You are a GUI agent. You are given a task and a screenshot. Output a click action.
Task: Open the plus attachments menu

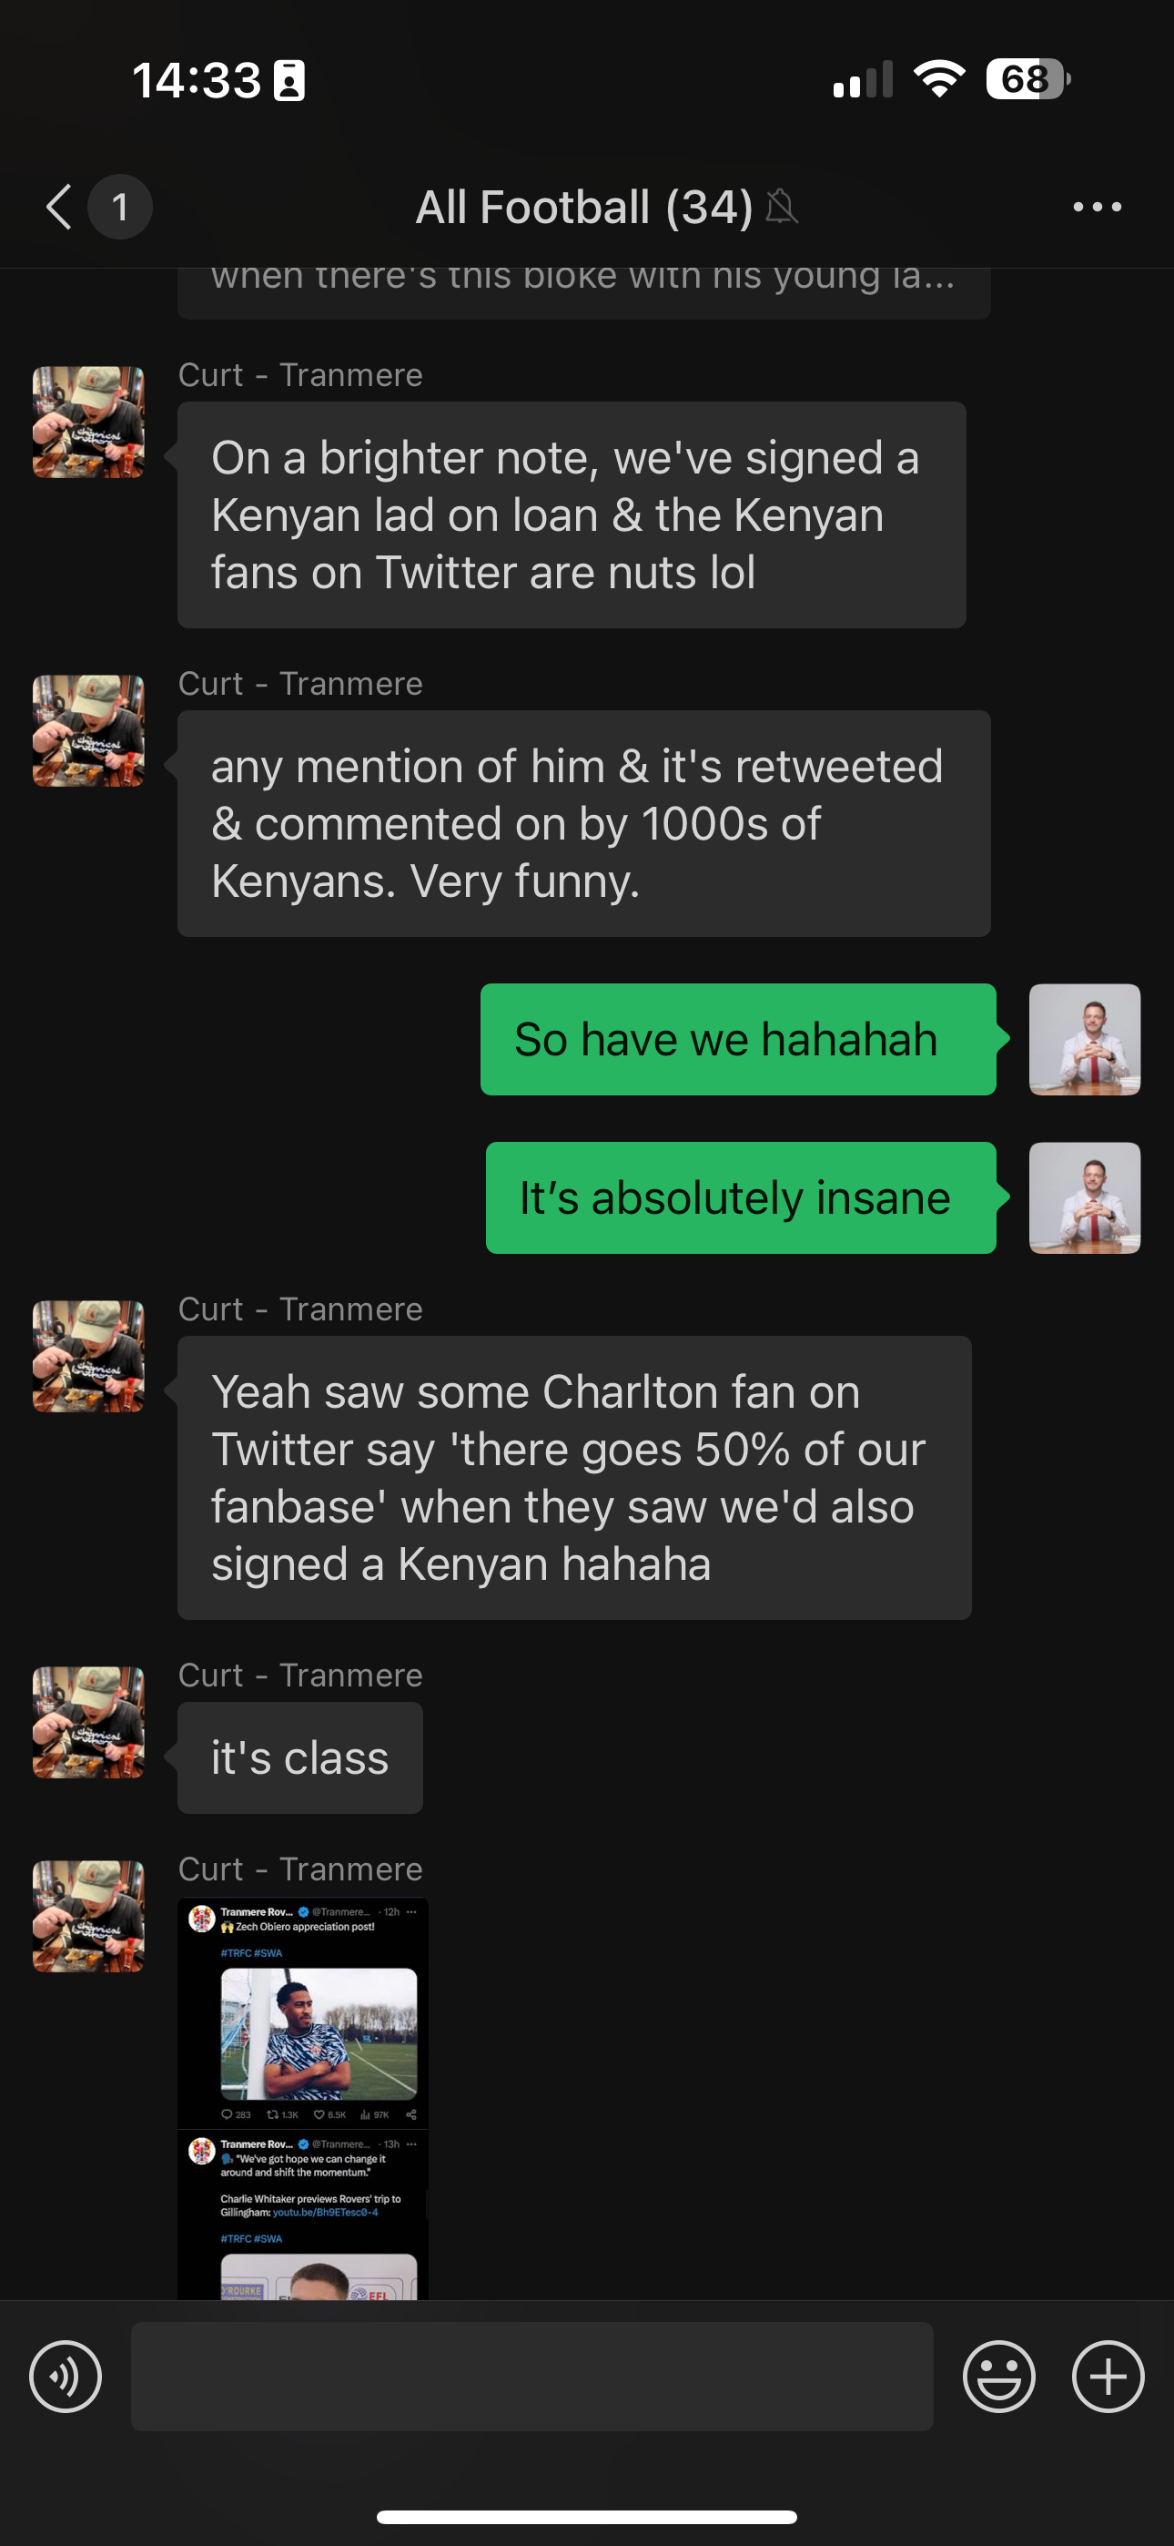pyautogui.click(x=1108, y=2376)
